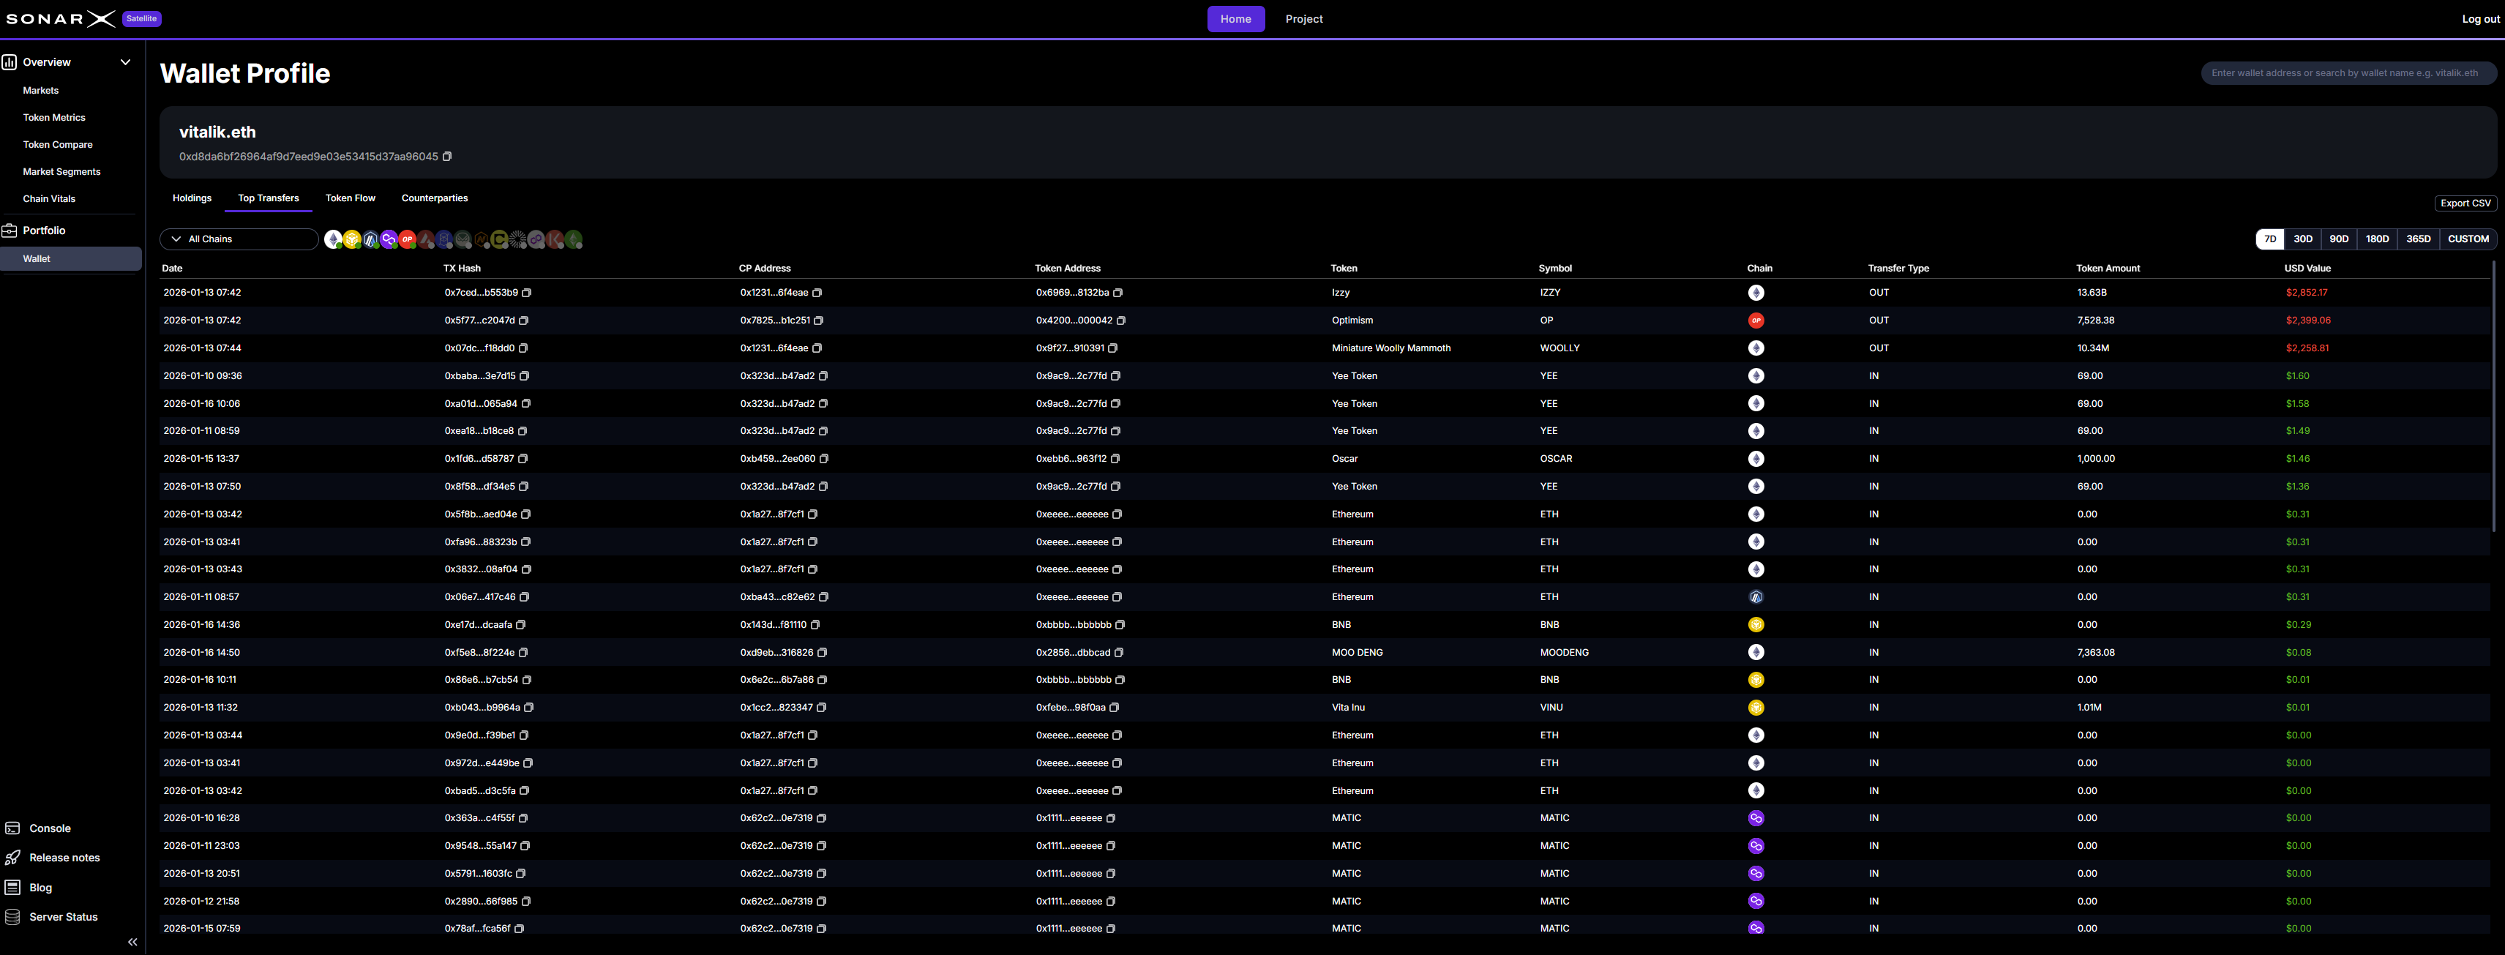Open the All Chains dropdown
2505x955 pixels.
click(239, 239)
